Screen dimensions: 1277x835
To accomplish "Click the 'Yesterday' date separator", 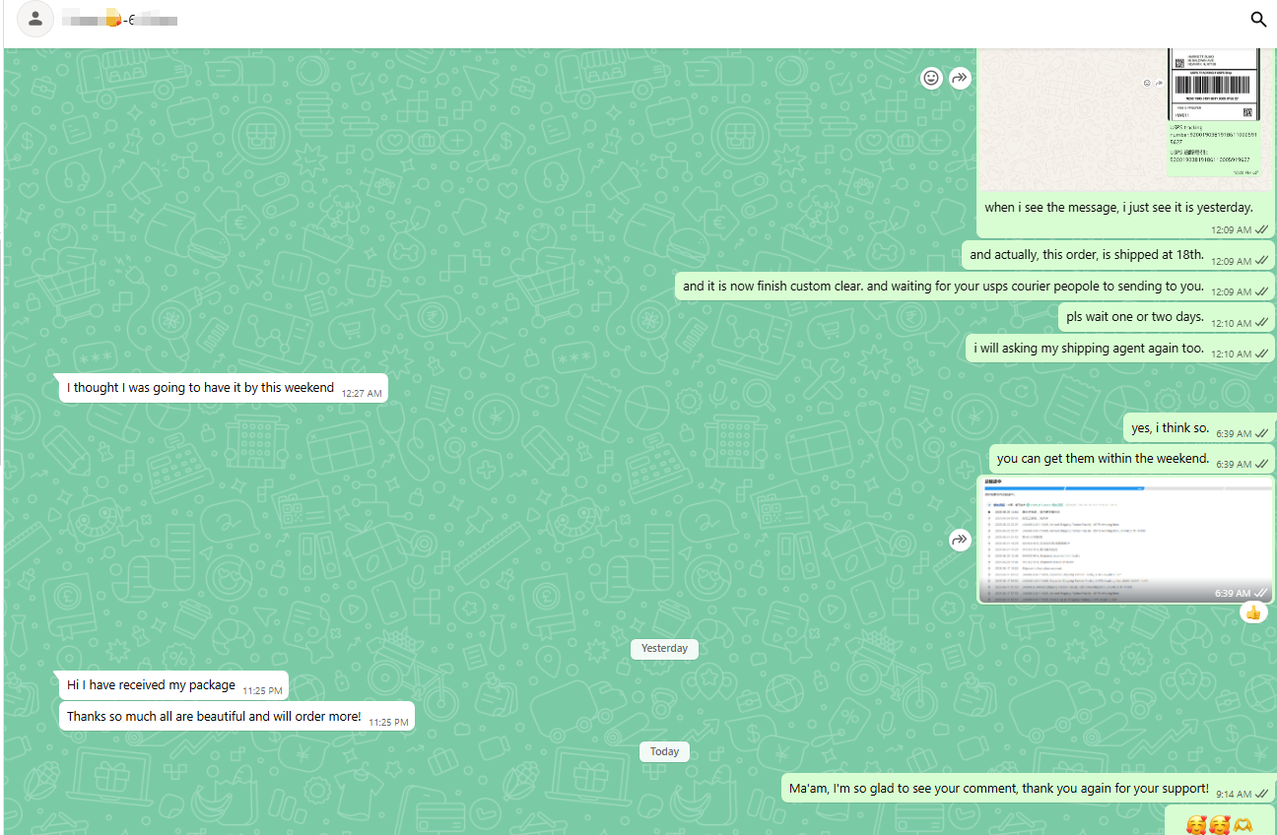I will pyautogui.click(x=665, y=649).
